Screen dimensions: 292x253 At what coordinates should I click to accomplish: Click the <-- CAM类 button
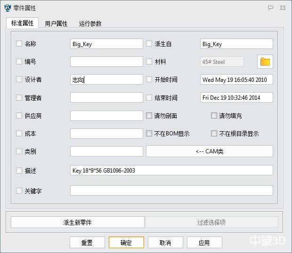[x=209, y=151]
